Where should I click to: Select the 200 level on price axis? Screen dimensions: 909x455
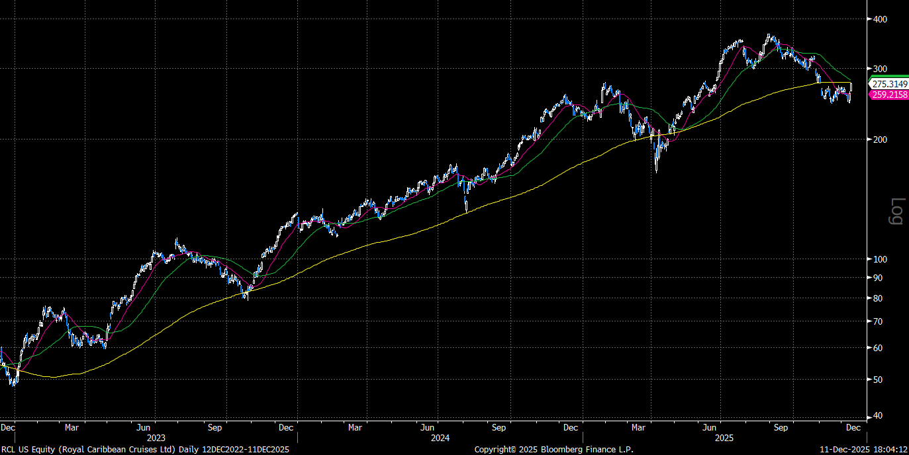880,140
